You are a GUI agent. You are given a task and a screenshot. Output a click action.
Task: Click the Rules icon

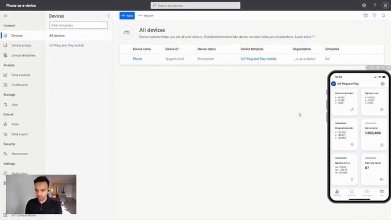5,124
